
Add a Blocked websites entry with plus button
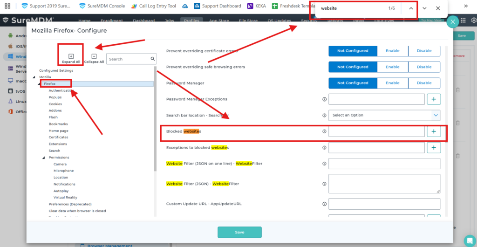tap(434, 131)
